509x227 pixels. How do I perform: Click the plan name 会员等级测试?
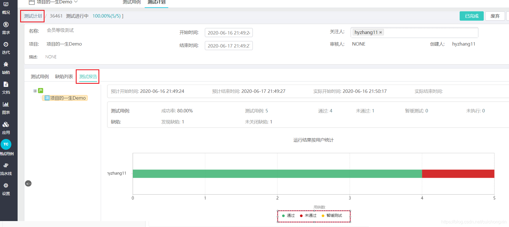click(x=60, y=30)
